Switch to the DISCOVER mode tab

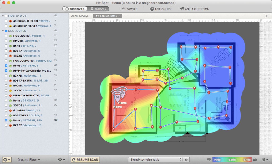(x=75, y=9)
